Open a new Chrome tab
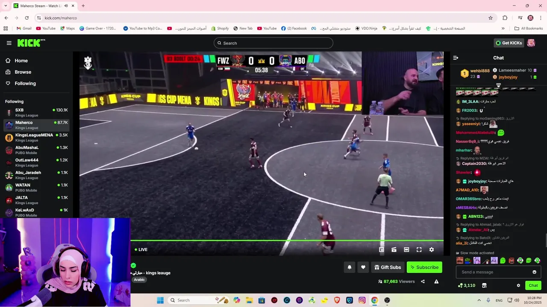Image resolution: width=547 pixels, height=307 pixels. [x=83, y=6]
